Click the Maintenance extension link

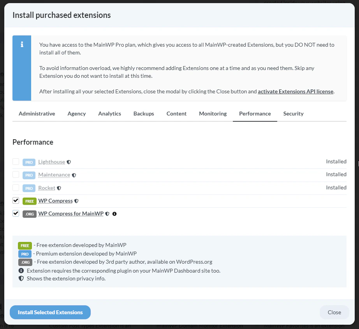(x=54, y=175)
